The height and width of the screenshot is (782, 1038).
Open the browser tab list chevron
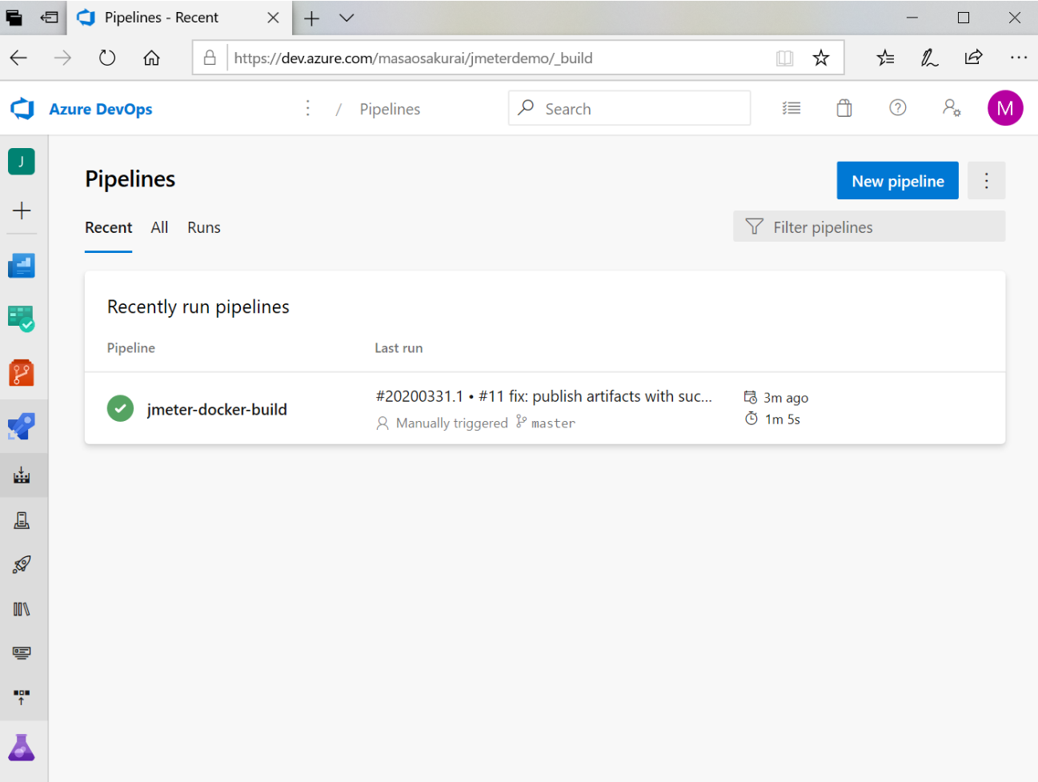(x=347, y=18)
